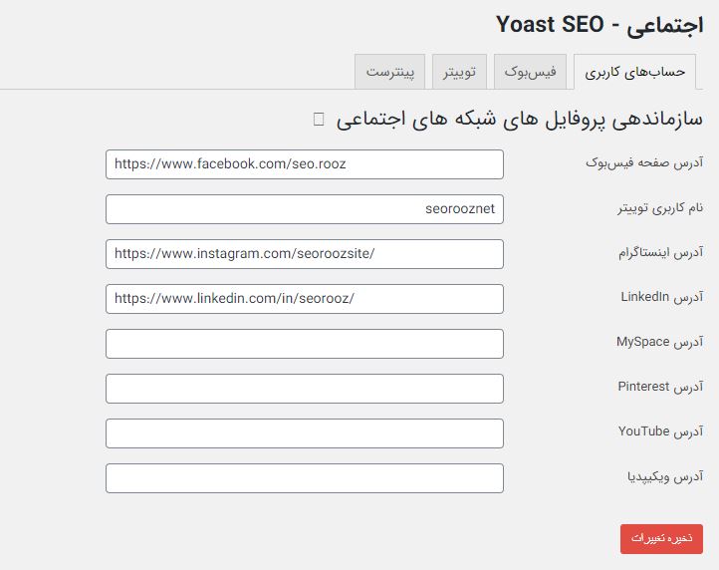Click the empty Wikipedia URL field

click(305, 478)
